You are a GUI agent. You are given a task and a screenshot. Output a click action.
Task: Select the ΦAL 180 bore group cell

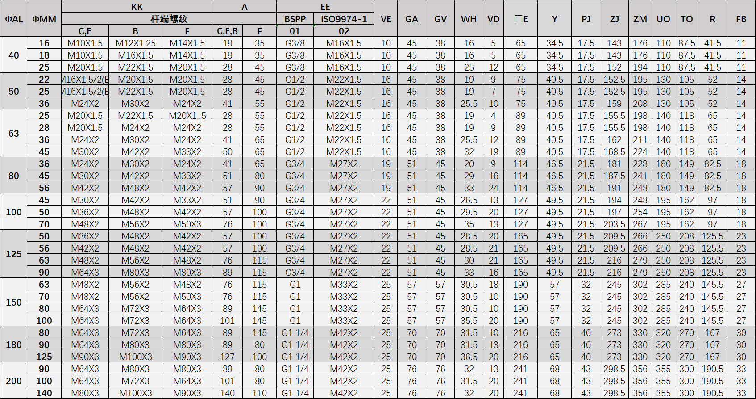[x=13, y=344]
